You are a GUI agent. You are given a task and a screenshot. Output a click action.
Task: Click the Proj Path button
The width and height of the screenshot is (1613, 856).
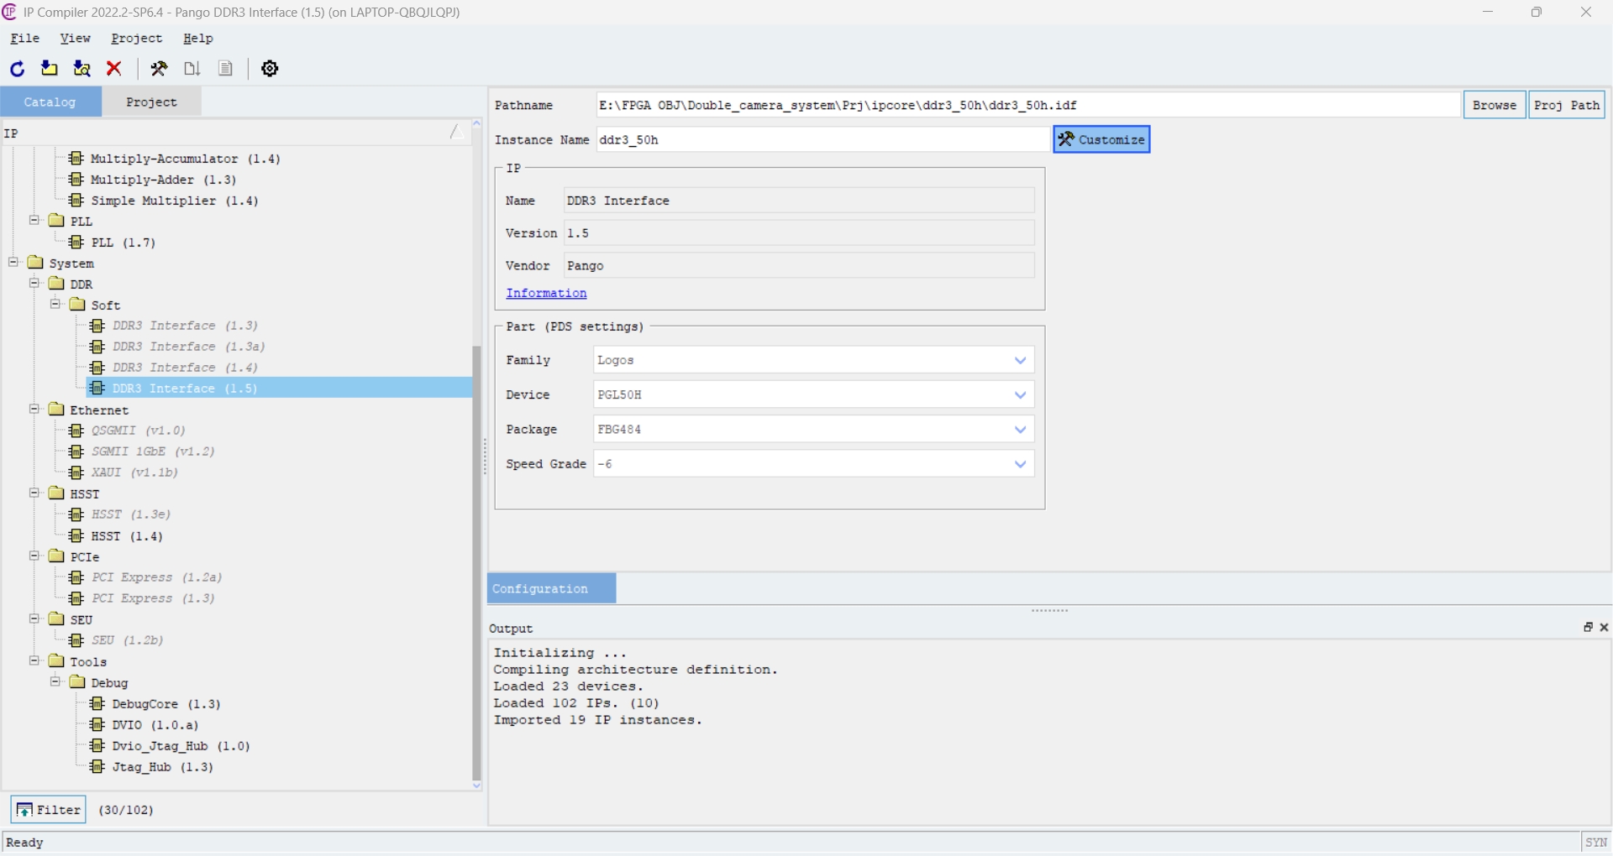pyautogui.click(x=1567, y=105)
